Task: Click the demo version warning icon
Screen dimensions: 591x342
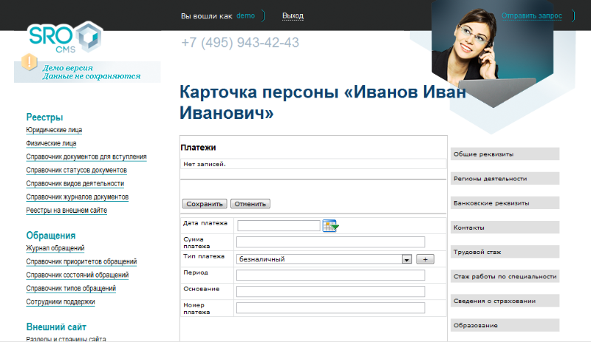Action: (30, 62)
